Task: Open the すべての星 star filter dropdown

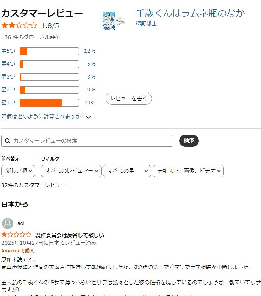Action: pos(127,171)
